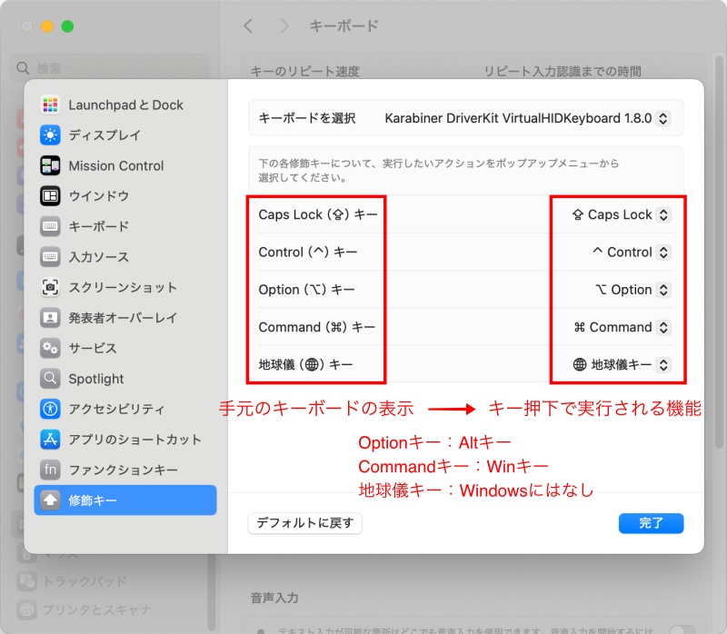Click the ファンクションキー fn icon
The width and height of the screenshot is (727, 634).
tap(51, 471)
